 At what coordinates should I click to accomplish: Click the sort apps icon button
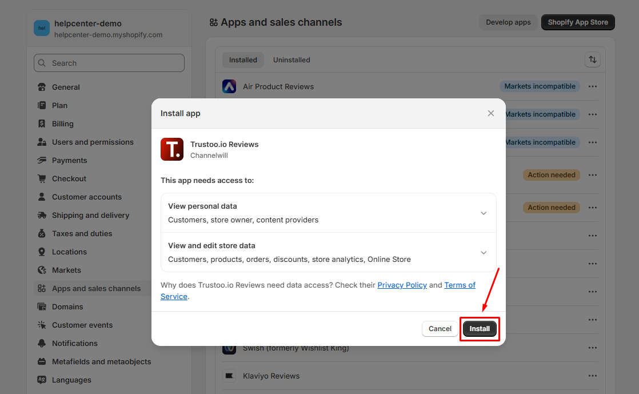[x=592, y=59]
